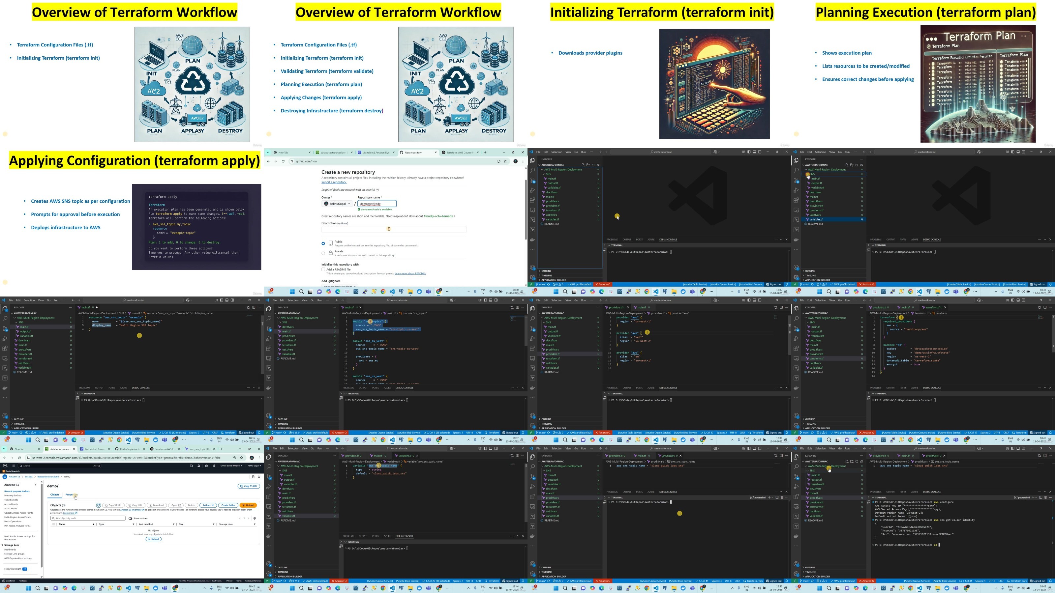Switch to the S3 Properties tab
The height and width of the screenshot is (593, 1055).
[71, 494]
